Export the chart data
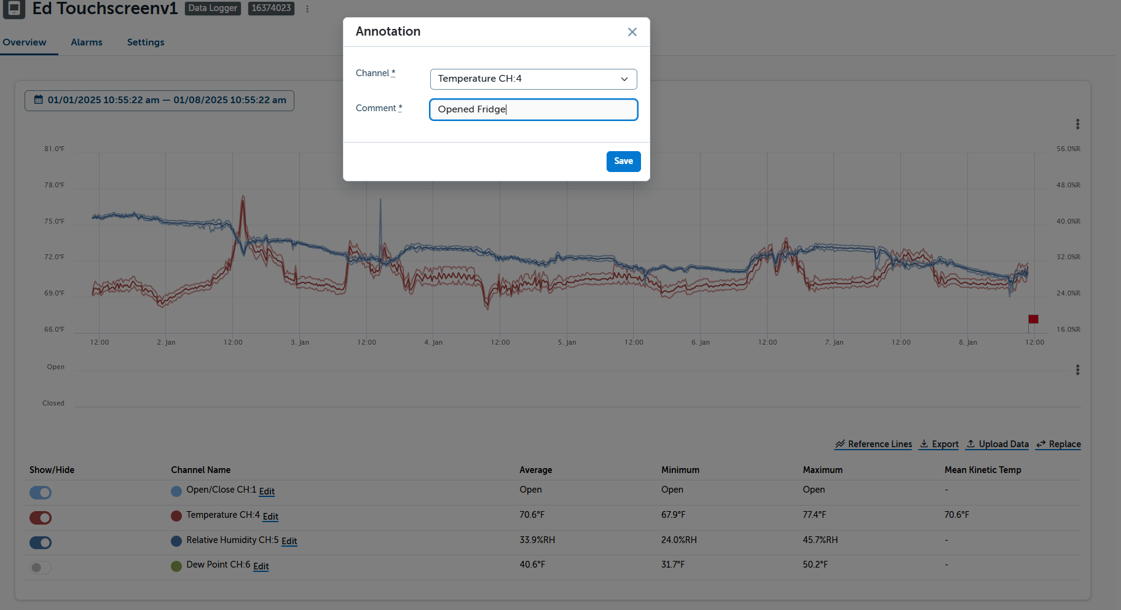 tap(938, 444)
